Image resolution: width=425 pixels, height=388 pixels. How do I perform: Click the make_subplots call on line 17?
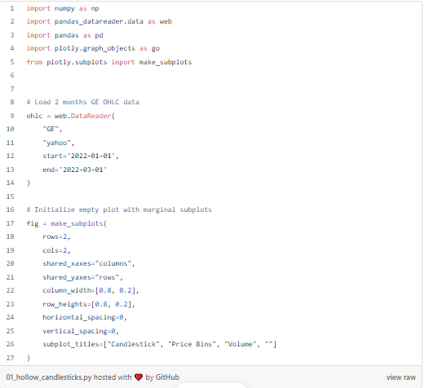pos(77,223)
